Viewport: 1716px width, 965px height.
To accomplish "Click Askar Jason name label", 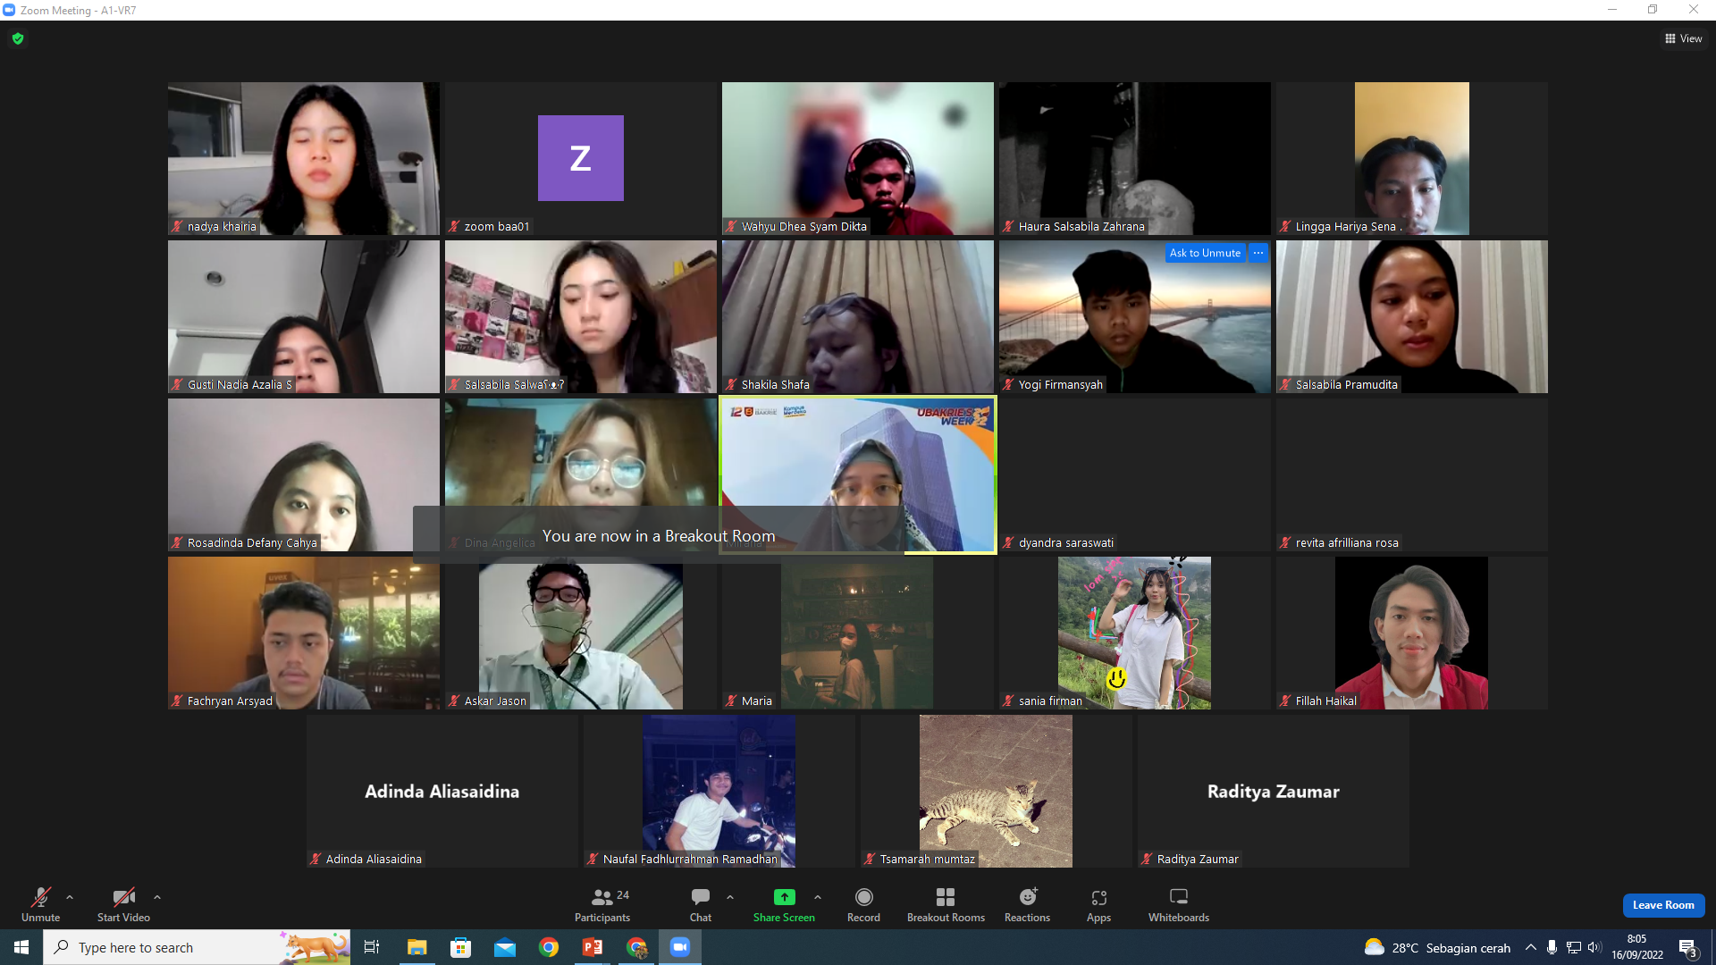I will tap(495, 701).
